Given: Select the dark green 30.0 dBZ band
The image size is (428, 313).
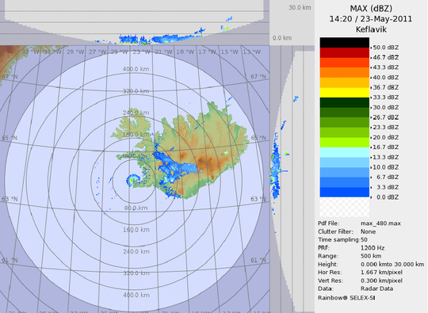Looking at the screenshot, I should (345, 102).
